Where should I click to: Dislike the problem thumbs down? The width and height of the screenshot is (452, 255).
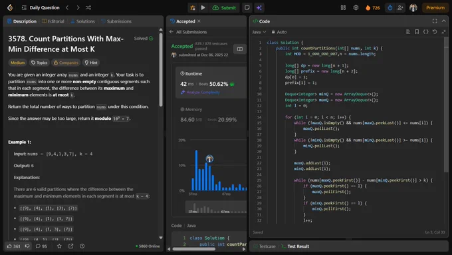coord(27,246)
